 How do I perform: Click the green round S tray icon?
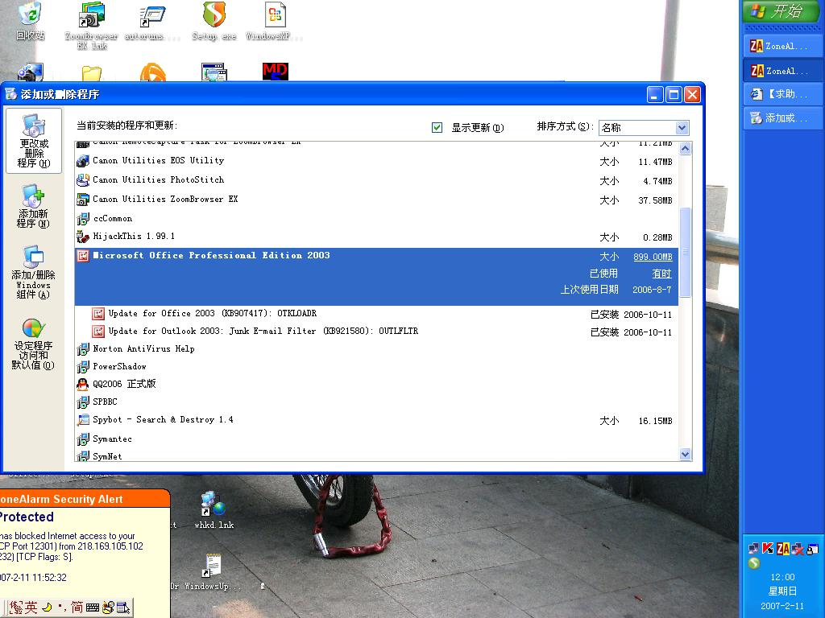(754, 562)
